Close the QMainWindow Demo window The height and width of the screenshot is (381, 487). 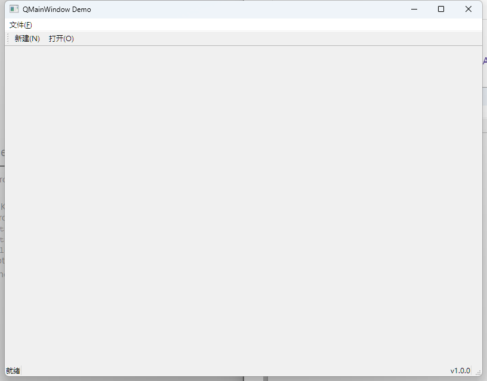[x=468, y=10]
